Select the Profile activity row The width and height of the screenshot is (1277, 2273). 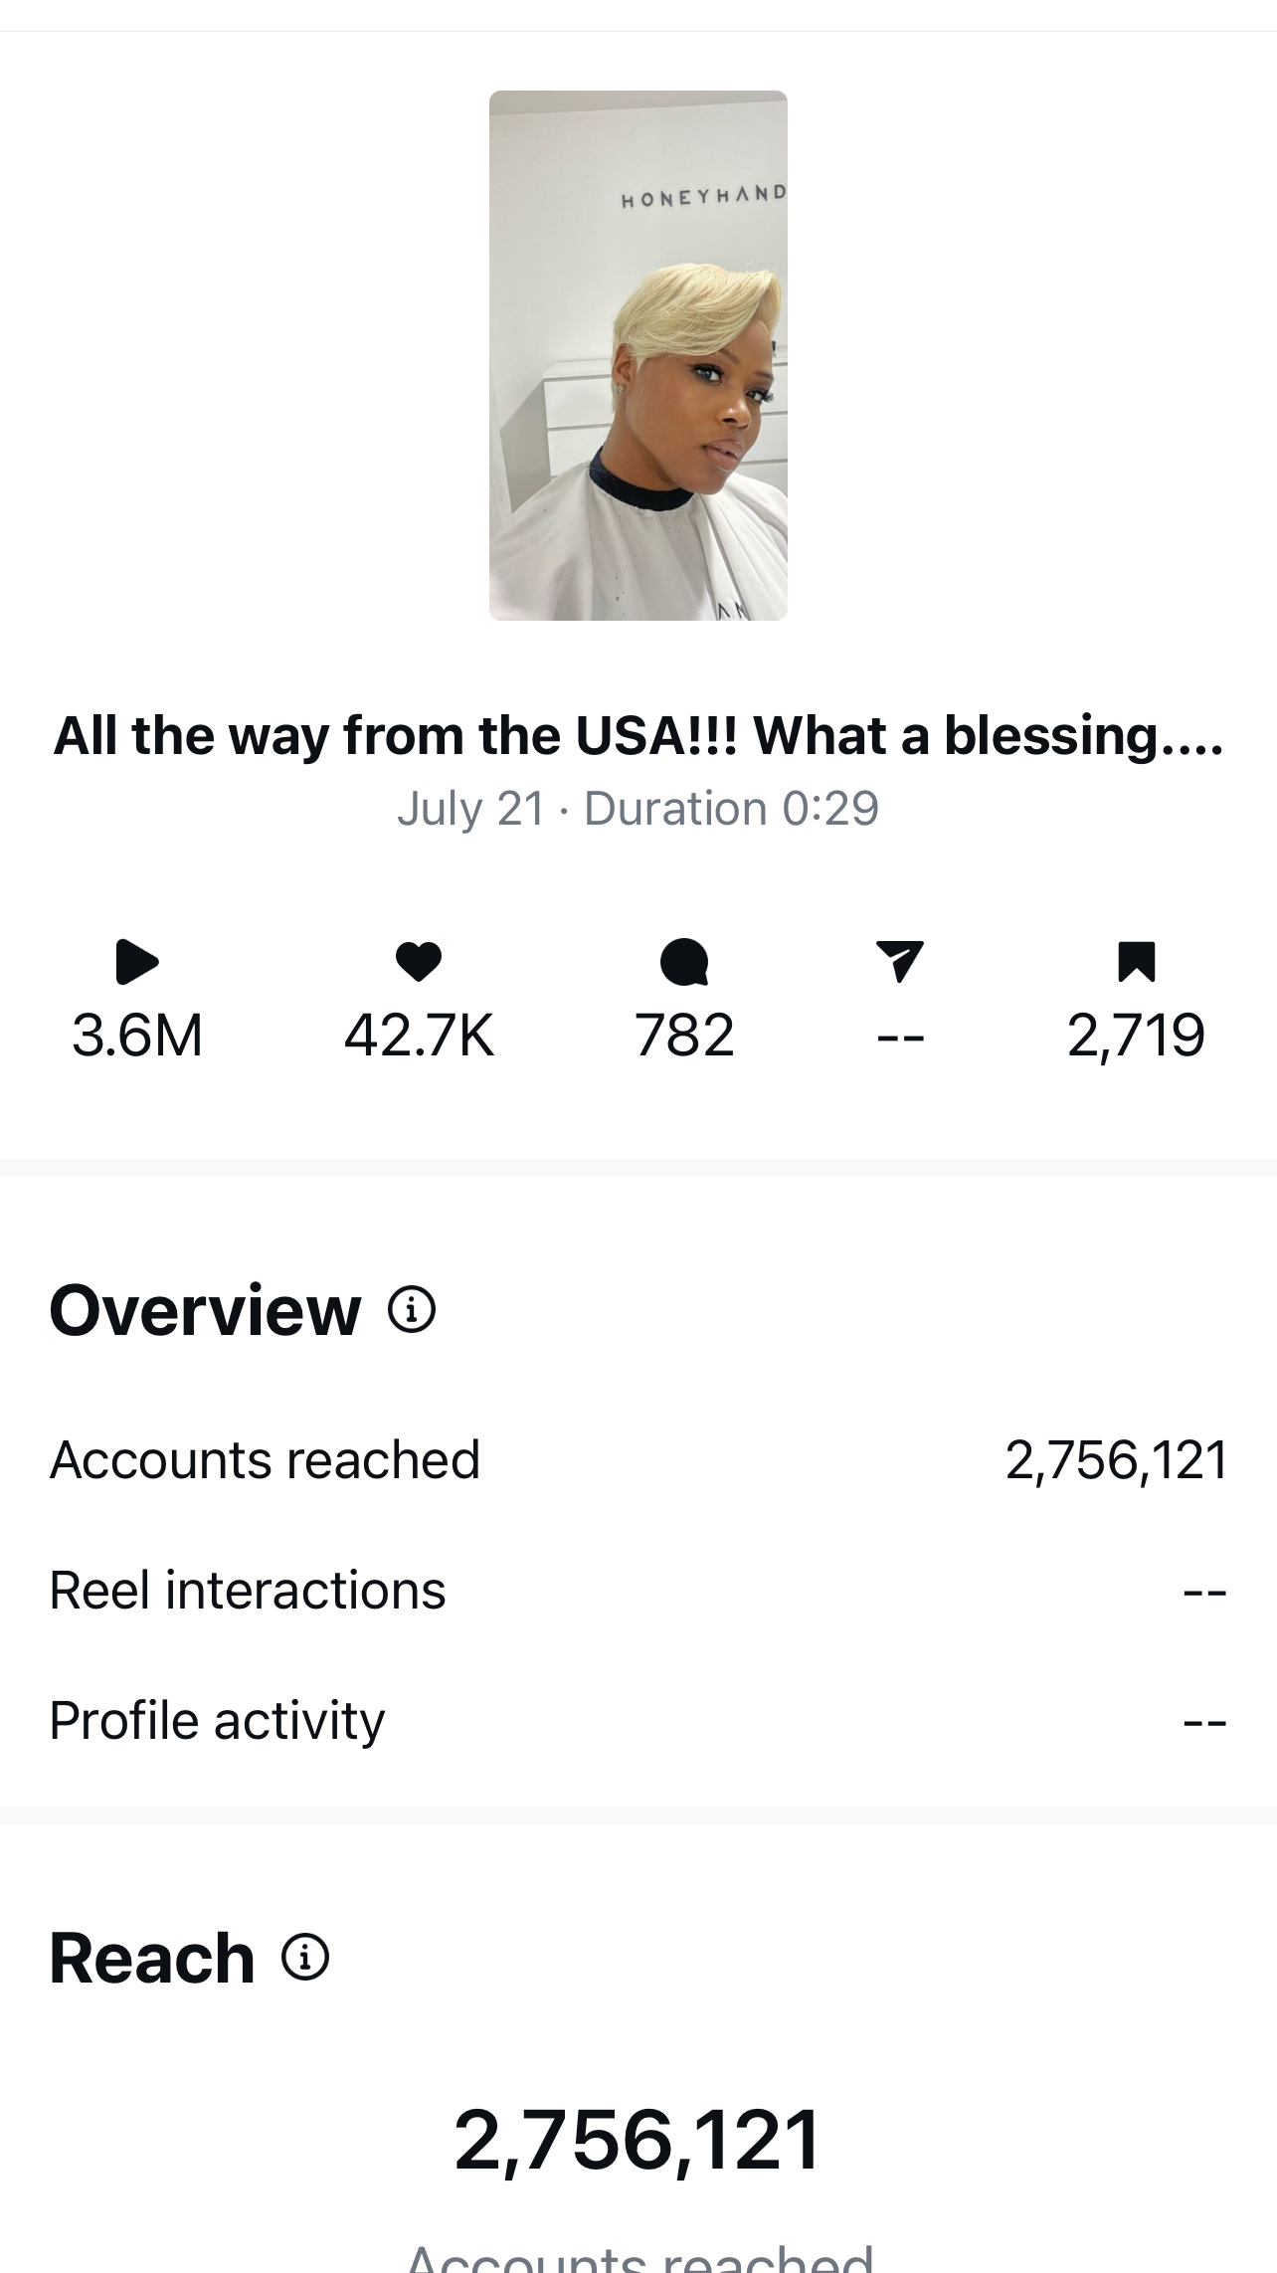point(638,1720)
